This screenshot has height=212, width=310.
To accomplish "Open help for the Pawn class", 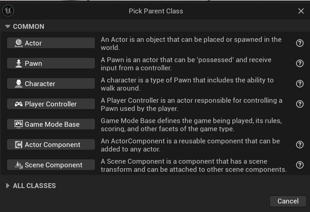I will (x=300, y=63).
